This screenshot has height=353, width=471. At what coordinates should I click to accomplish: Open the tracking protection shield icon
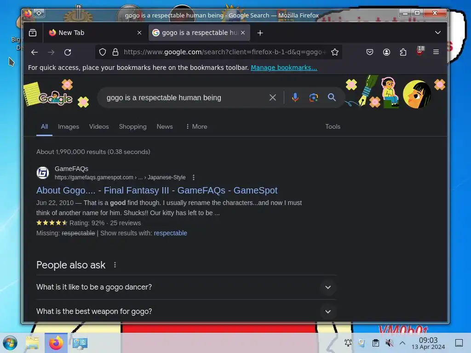pyautogui.click(x=103, y=52)
